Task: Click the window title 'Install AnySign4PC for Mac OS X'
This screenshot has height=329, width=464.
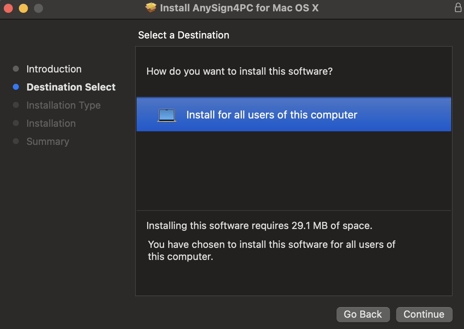Action: [x=240, y=8]
